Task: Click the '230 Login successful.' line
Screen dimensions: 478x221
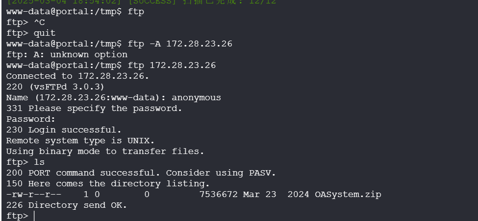Action: click(64, 130)
